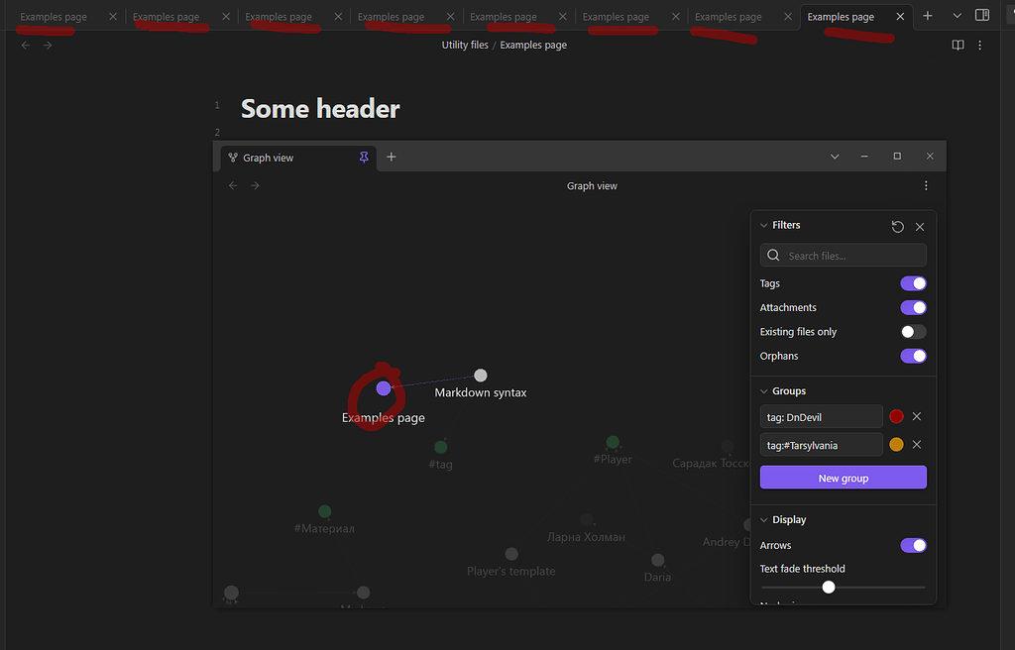This screenshot has width=1015, height=650.
Task: Close the graph settings panel
Action: pyautogui.click(x=920, y=227)
